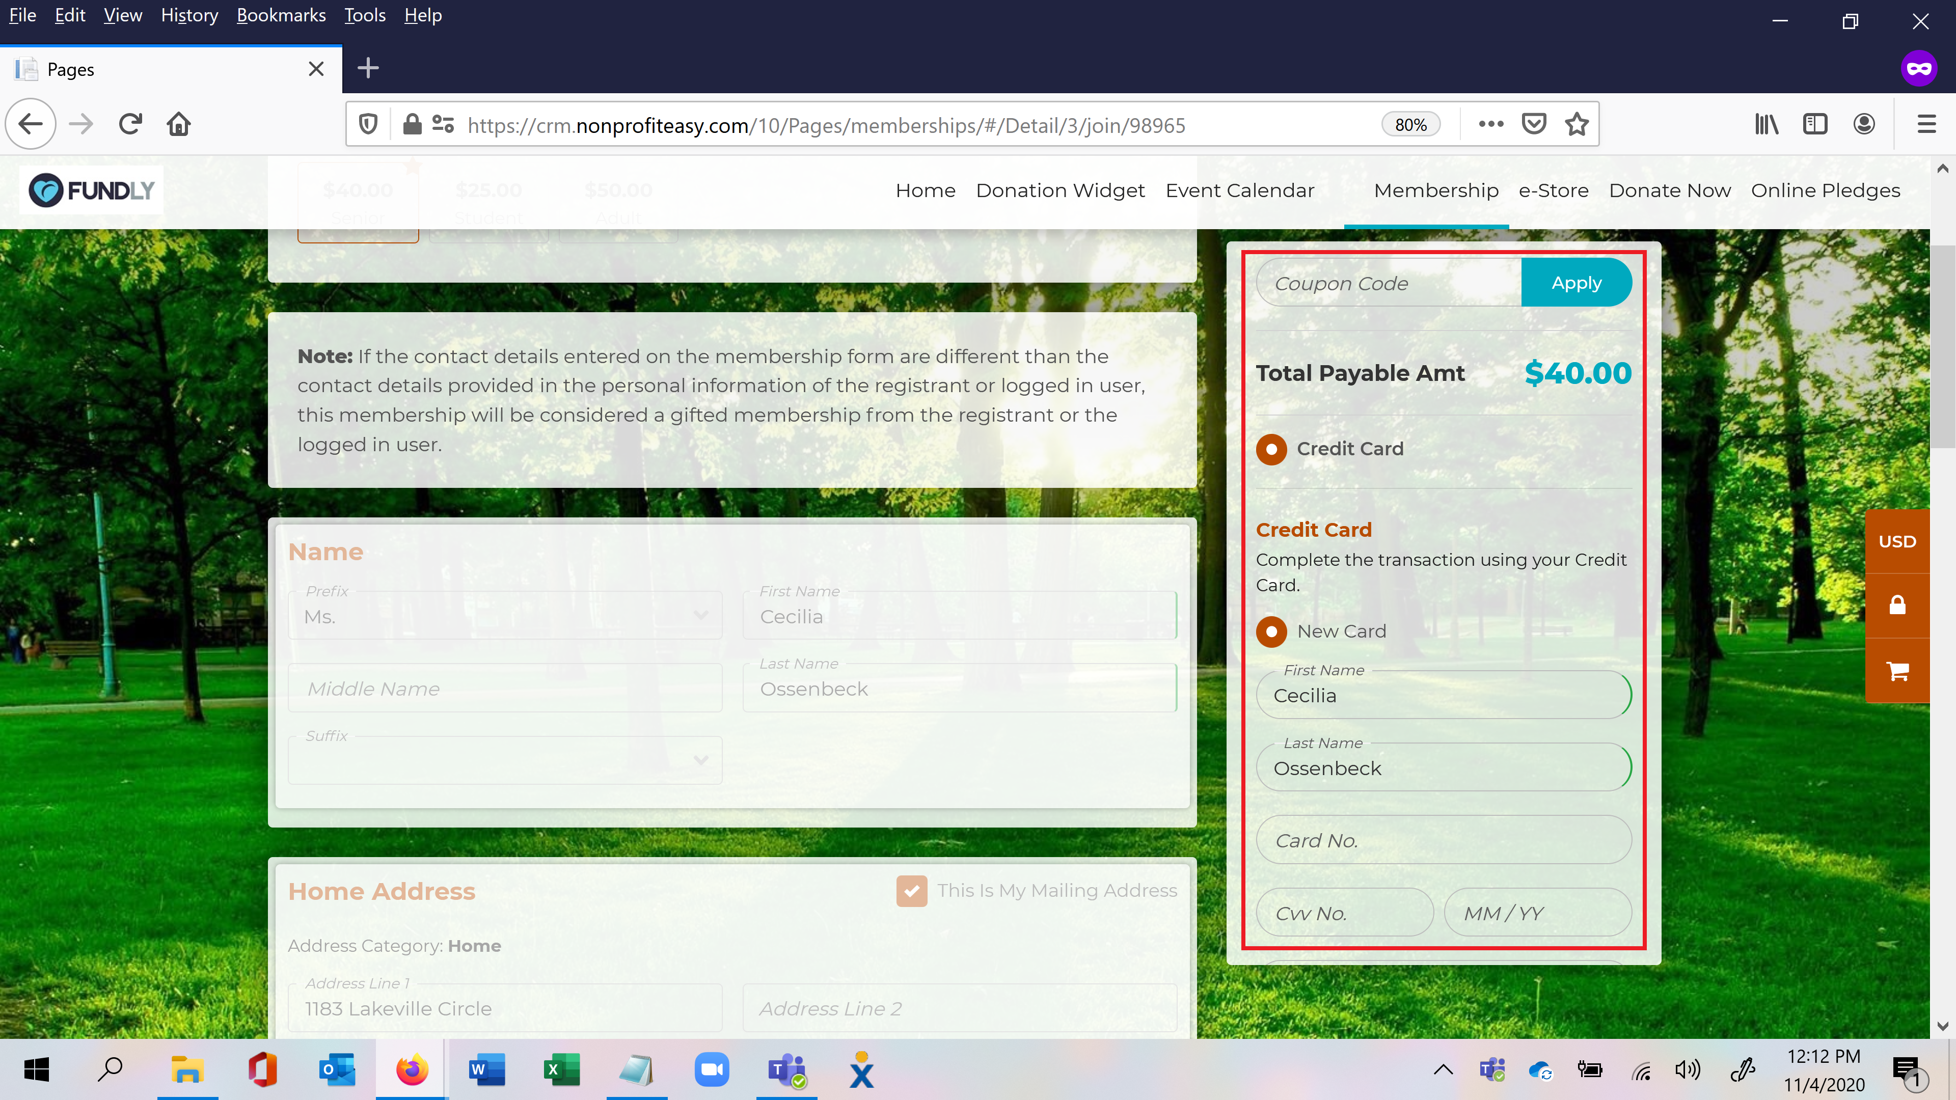Close the Pages tab
This screenshot has width=1956, height=1100.
[317, 69]
